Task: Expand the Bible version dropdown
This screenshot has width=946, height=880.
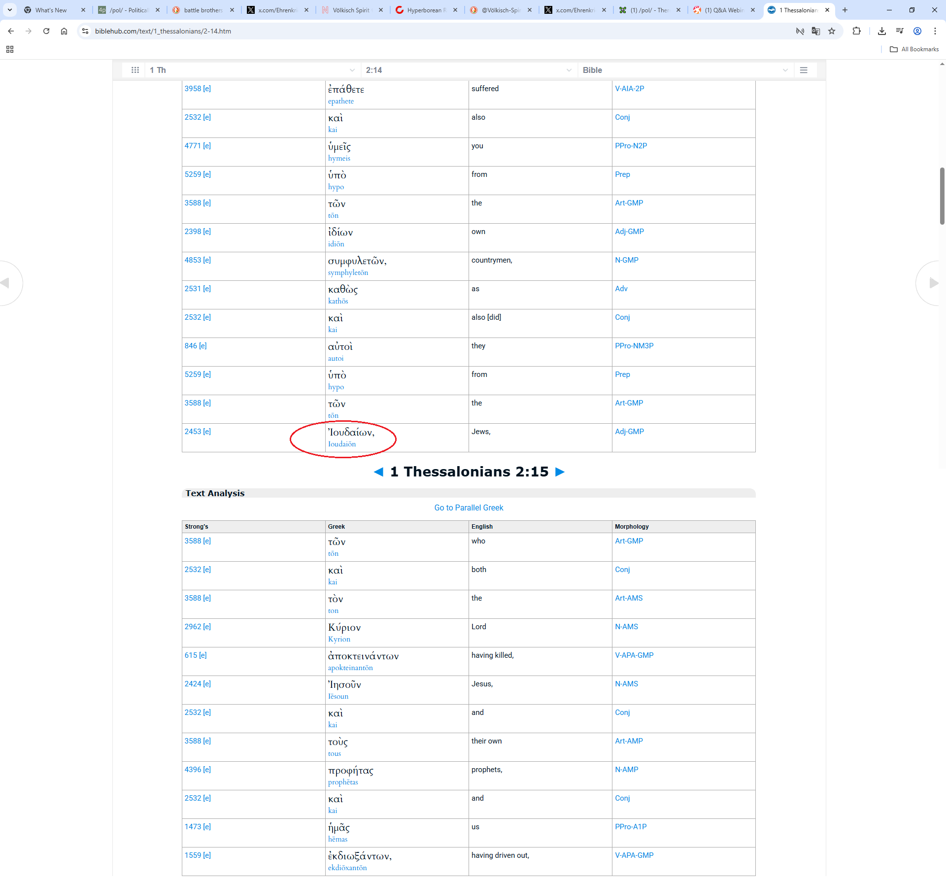Action: [685, 70]
